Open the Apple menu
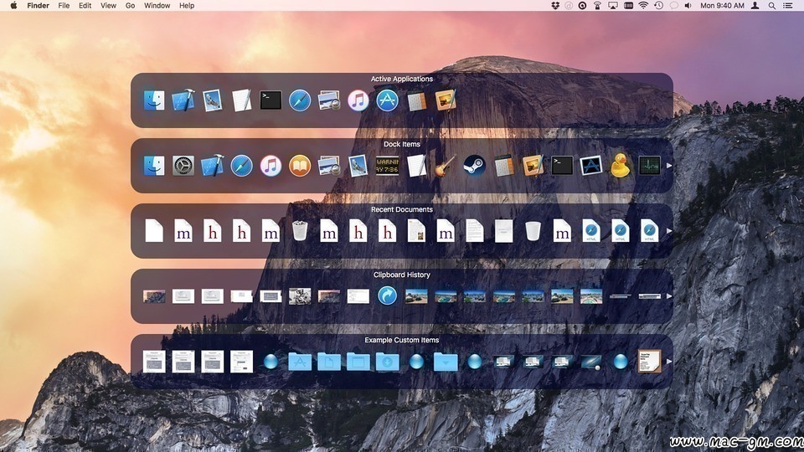This screenshot has height=452, width=804. (x=14, y=6)
